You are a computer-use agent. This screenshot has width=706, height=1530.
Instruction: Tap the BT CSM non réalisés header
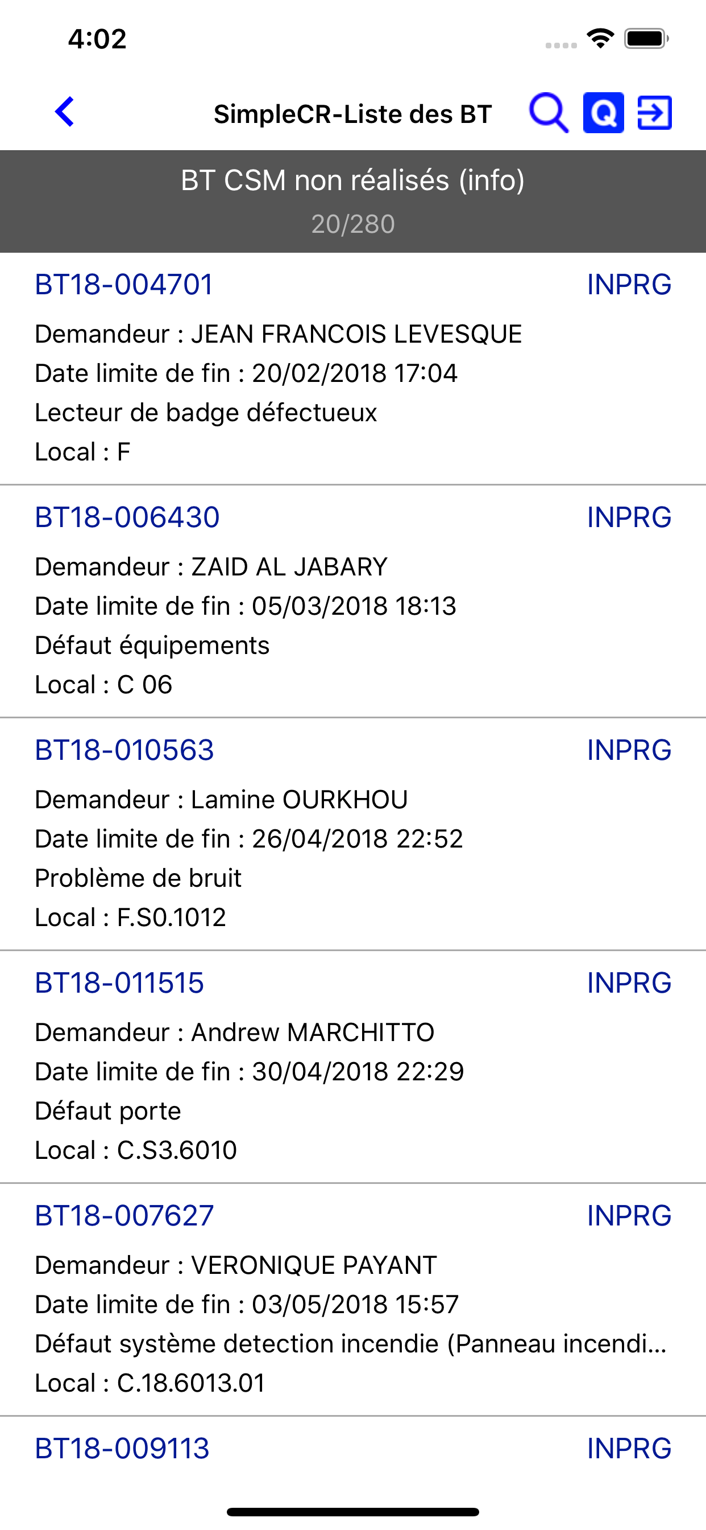(353, 180)
